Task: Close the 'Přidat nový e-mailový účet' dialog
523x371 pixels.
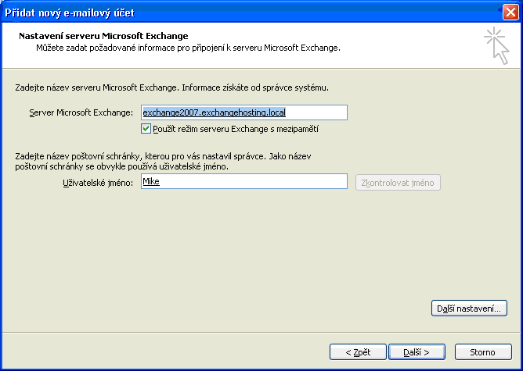Action: [x=510, y=12]
